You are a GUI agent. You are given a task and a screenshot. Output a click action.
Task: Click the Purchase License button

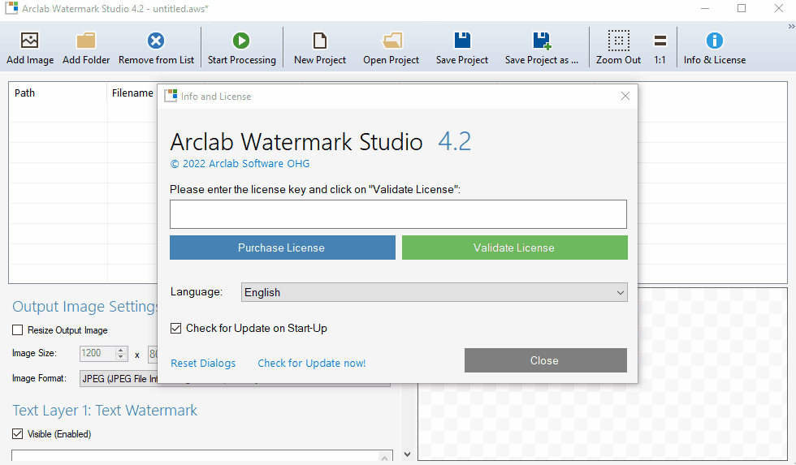tap(283, 248)
